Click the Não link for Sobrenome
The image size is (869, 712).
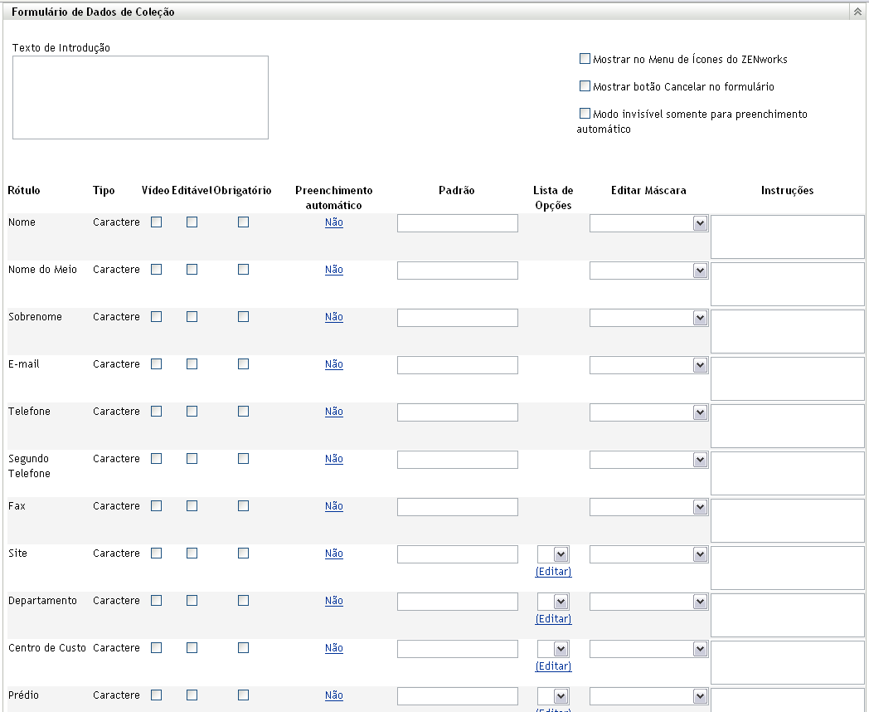pos(333,317)
